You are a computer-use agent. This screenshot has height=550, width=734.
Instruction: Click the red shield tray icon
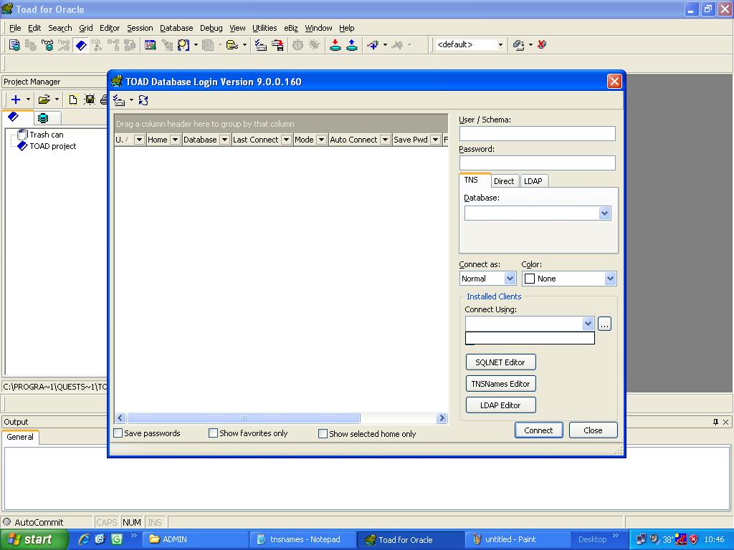tap(694, 539)
